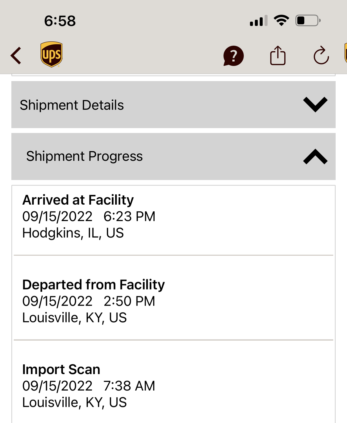
Task: Tap the 6:58 status bar clock
Action: tap(60, 21)
